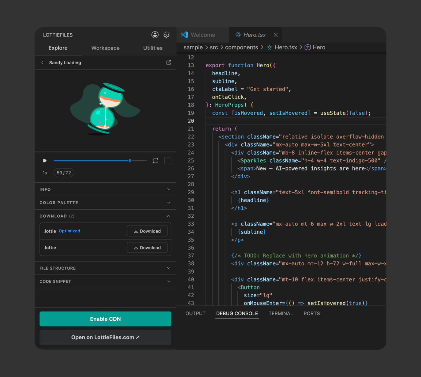
Task: Click the 59/72 frame counter
Action: [x=64, y=173]
